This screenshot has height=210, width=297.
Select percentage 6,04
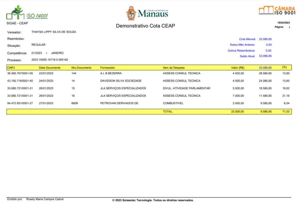point(287,103)
